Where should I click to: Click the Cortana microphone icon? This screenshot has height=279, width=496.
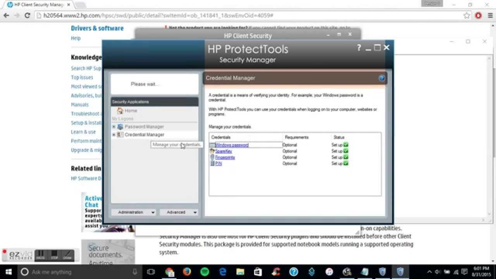(134, 272)
